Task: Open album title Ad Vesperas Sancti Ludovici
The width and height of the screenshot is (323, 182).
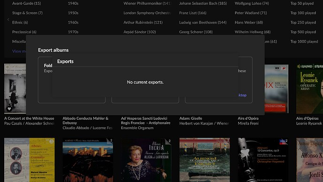Action: 146,121
